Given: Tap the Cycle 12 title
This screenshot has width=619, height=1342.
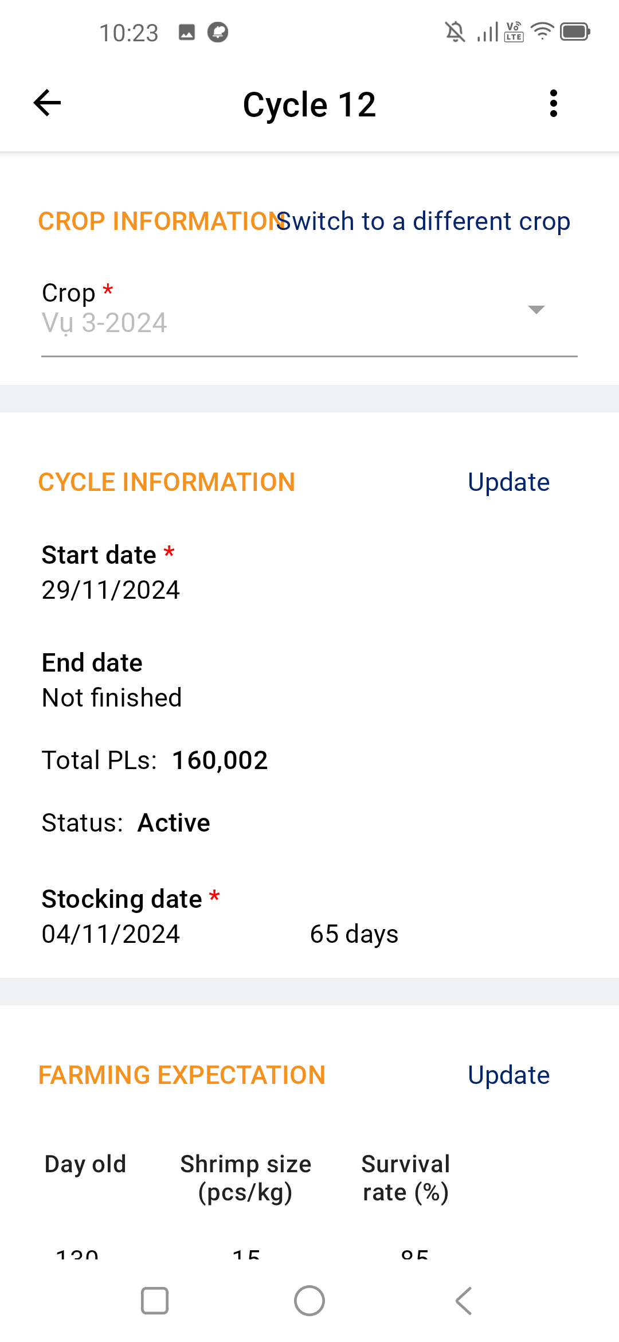Looking at the screenshot, I should point(309,105).
